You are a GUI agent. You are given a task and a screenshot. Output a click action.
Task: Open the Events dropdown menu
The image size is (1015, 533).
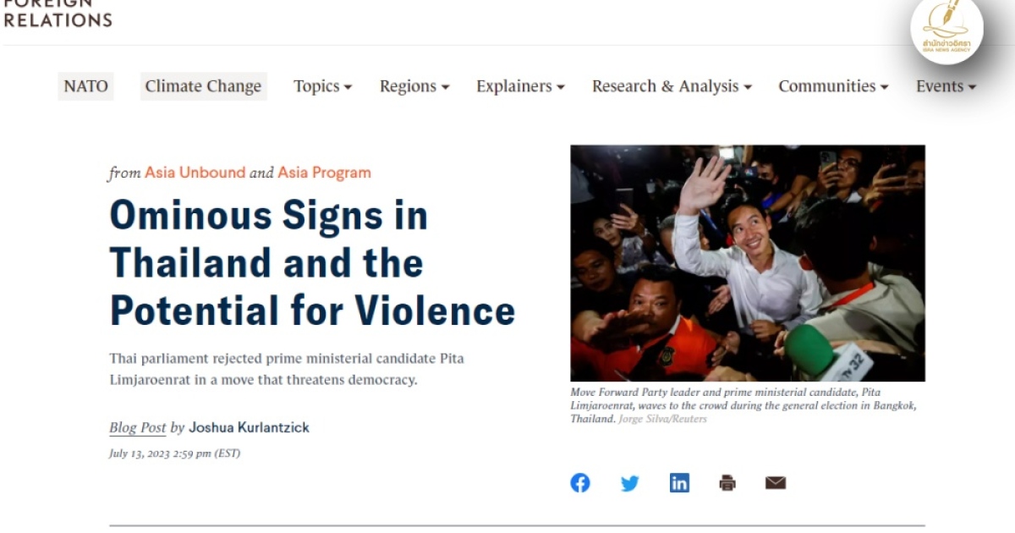pos(946,86)
